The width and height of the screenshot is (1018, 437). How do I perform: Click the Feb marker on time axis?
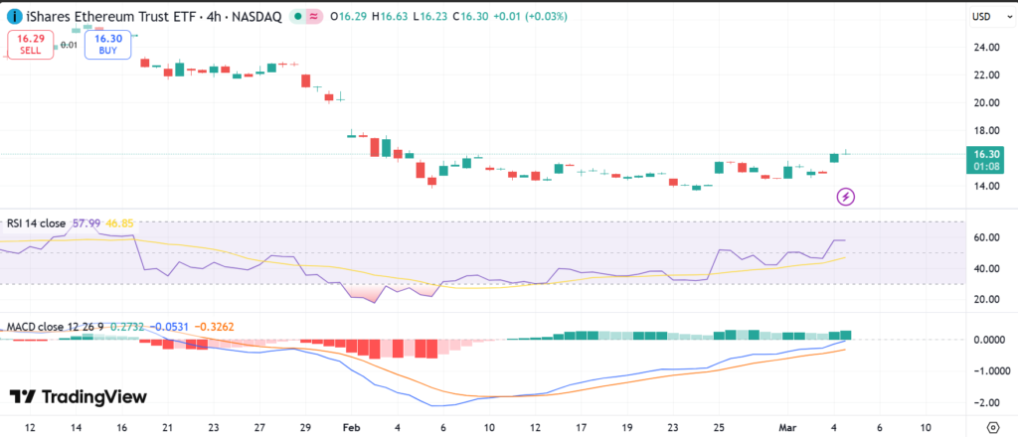pyautogui.click(x=349, y=425)
